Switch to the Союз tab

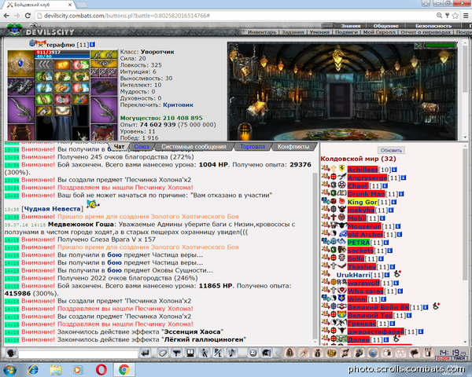(142, 147)
